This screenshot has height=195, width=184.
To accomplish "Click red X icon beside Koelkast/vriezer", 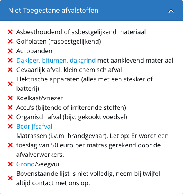I will [x=10, y=98].
